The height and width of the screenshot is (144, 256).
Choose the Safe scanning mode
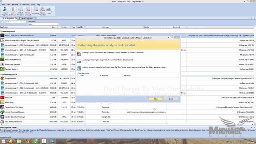click(79, 76)
